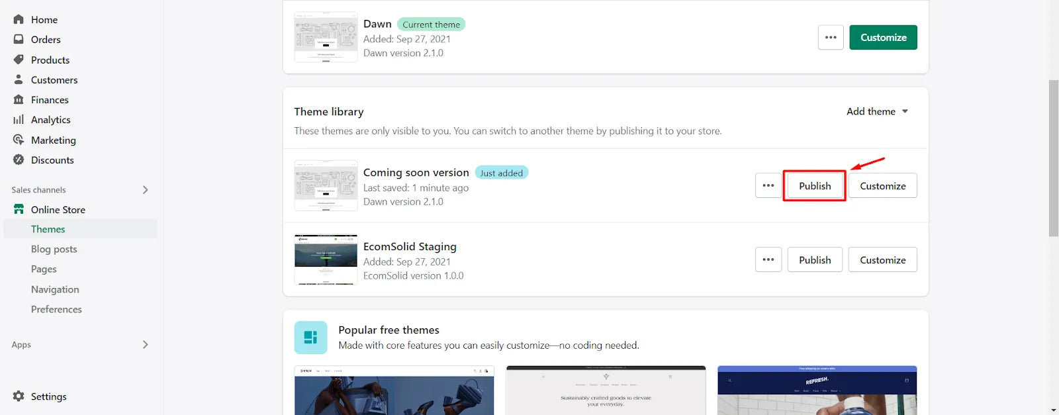Go to Home in the sidebar

44,20
